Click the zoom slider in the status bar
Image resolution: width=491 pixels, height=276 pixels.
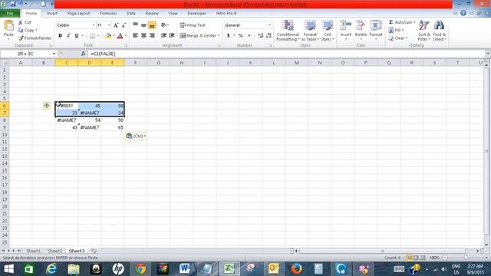pyautogui.click(x=466, y=258)
